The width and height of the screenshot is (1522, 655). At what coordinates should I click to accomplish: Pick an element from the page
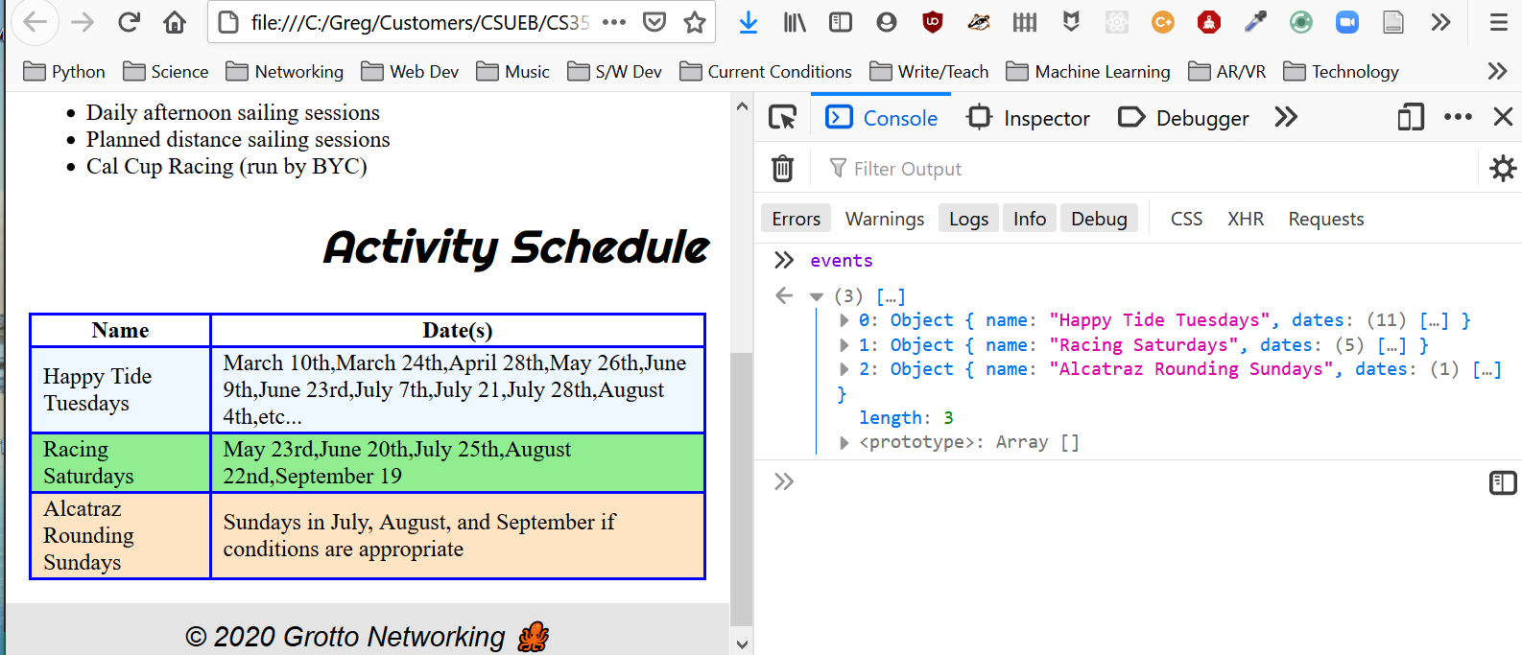coord(783,117)
